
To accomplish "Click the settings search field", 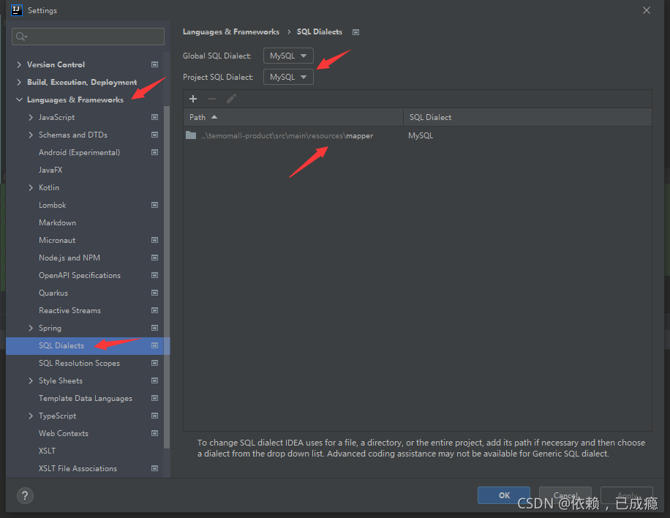I will coord(88,37).
